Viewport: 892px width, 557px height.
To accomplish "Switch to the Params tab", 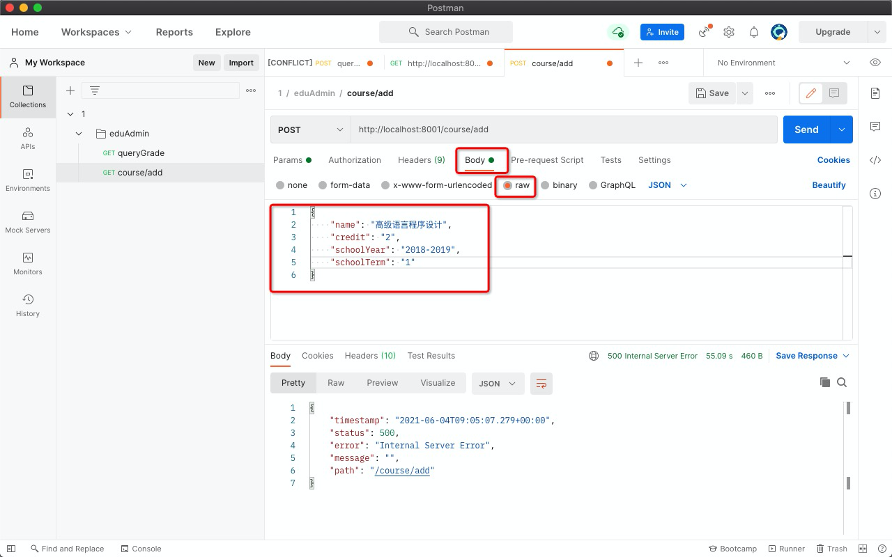I will point(292,160).
